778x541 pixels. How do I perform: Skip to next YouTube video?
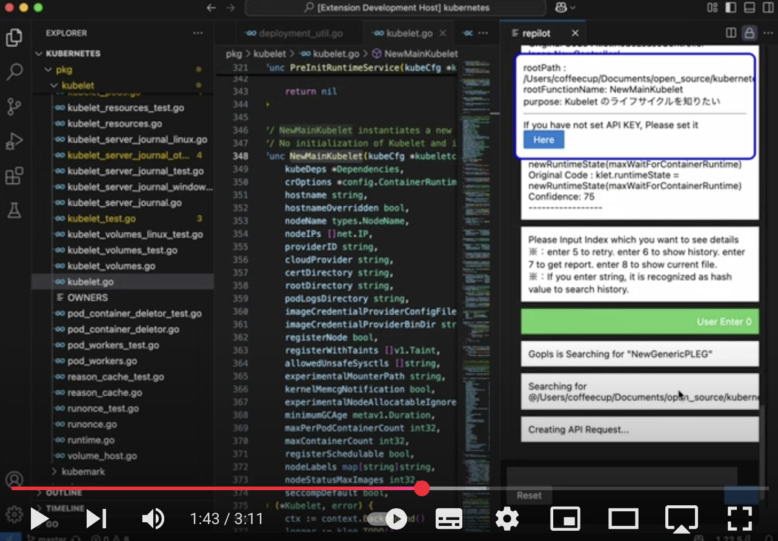coord(96,519)
